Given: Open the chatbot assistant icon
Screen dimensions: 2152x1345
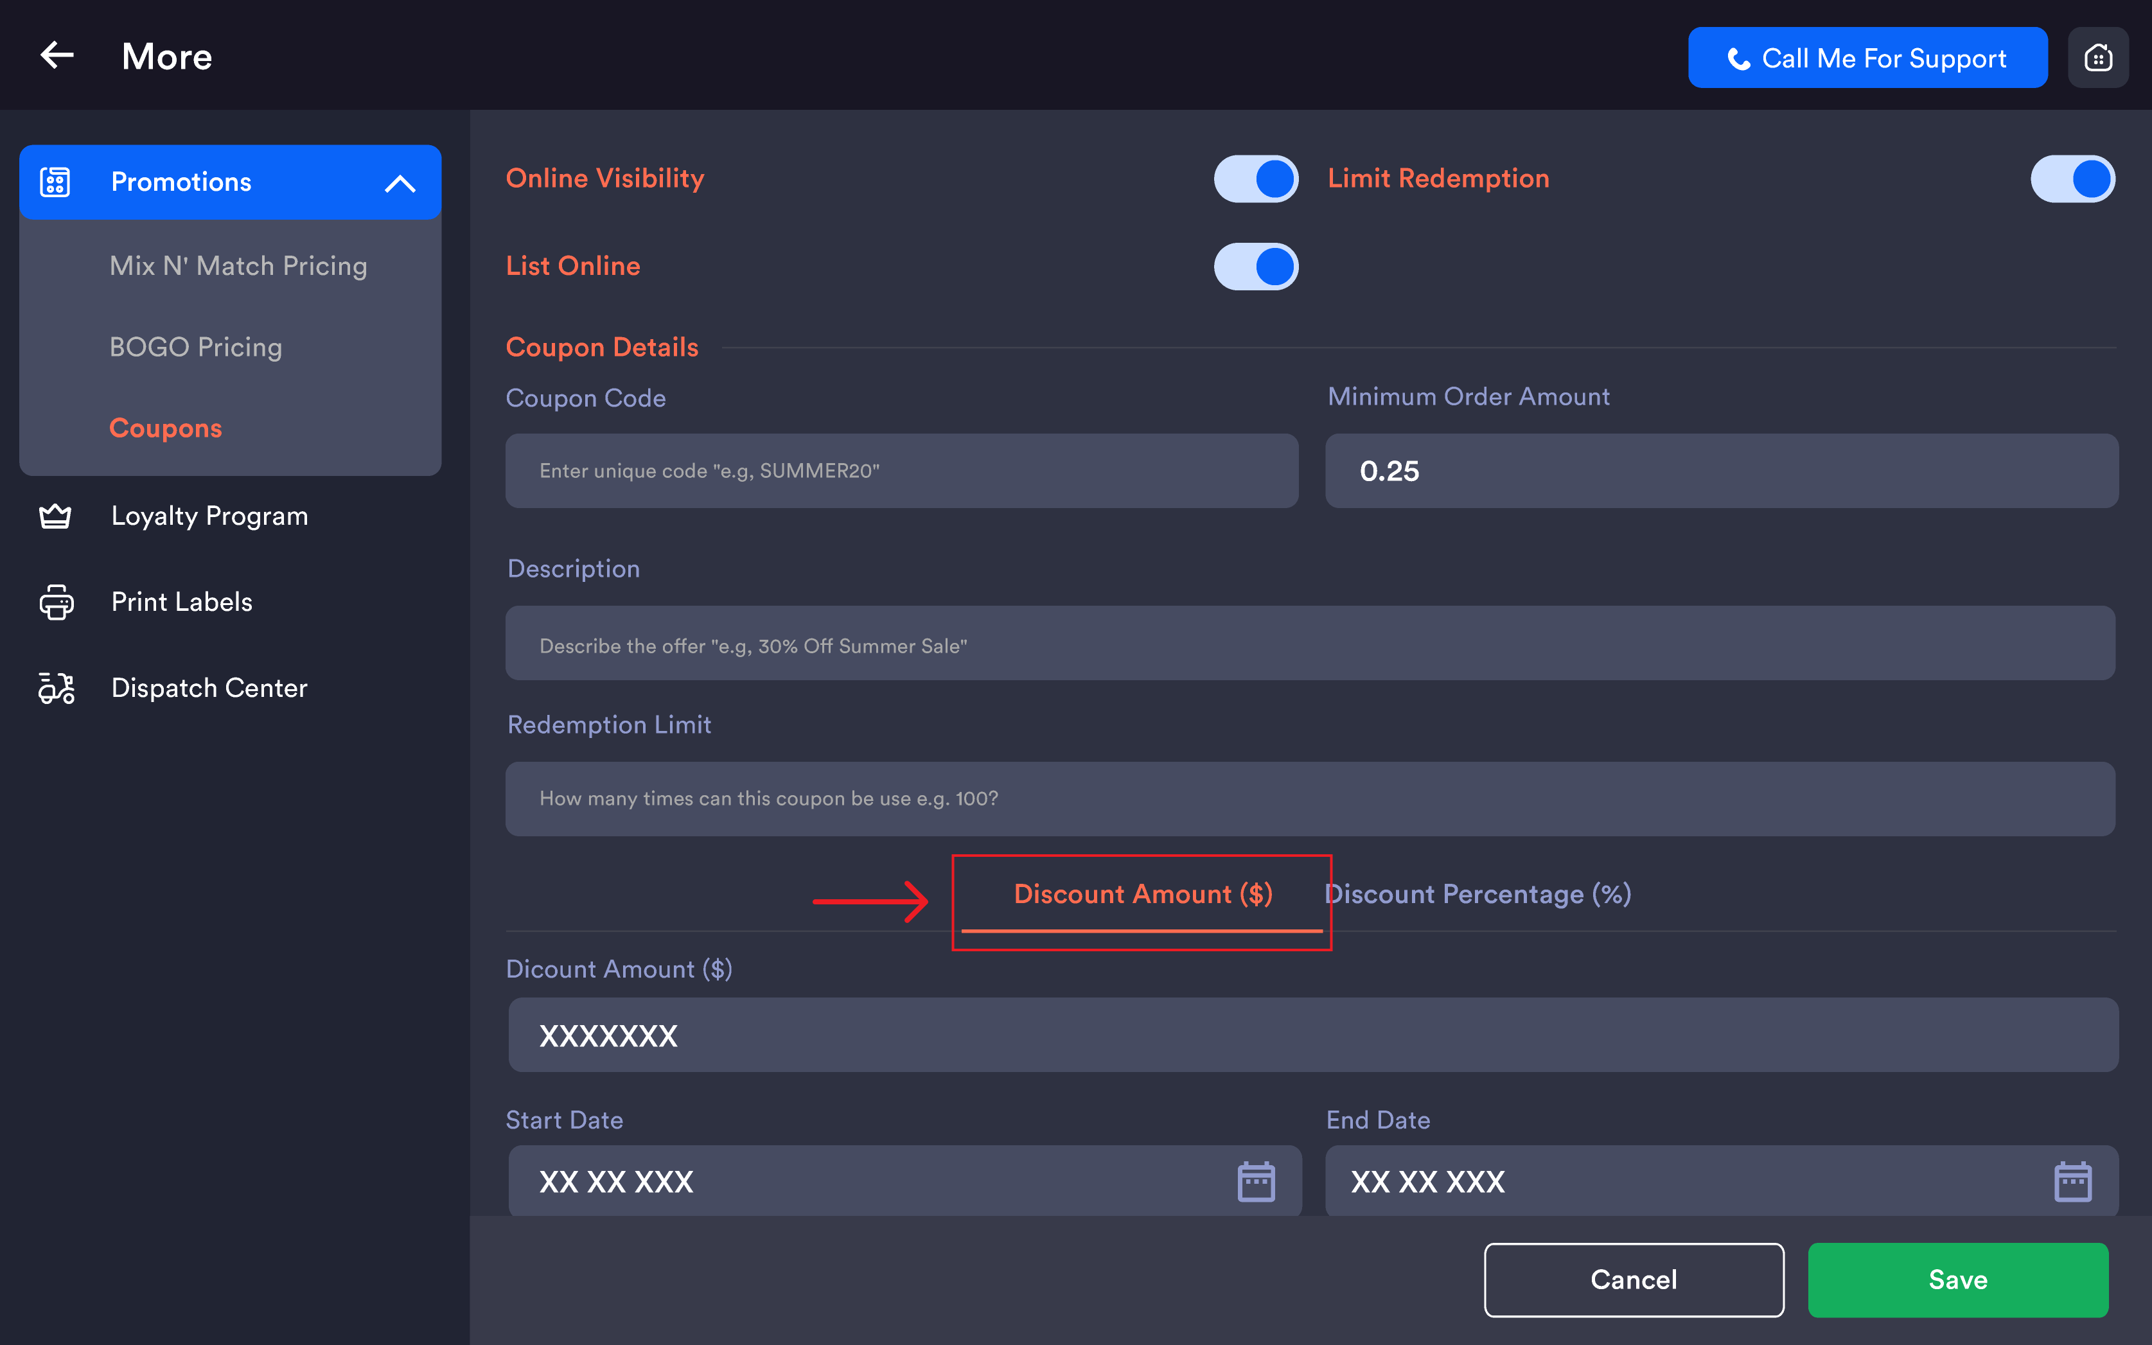Looking at the screenshot, I should (x=2098, y=58).
